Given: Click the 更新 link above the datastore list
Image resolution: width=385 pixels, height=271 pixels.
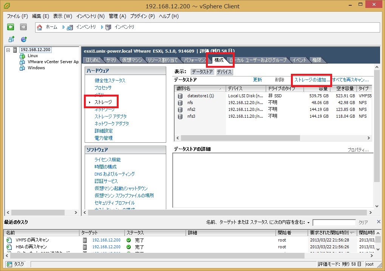Looking at the screenshot, I should (x=257, y=80).
